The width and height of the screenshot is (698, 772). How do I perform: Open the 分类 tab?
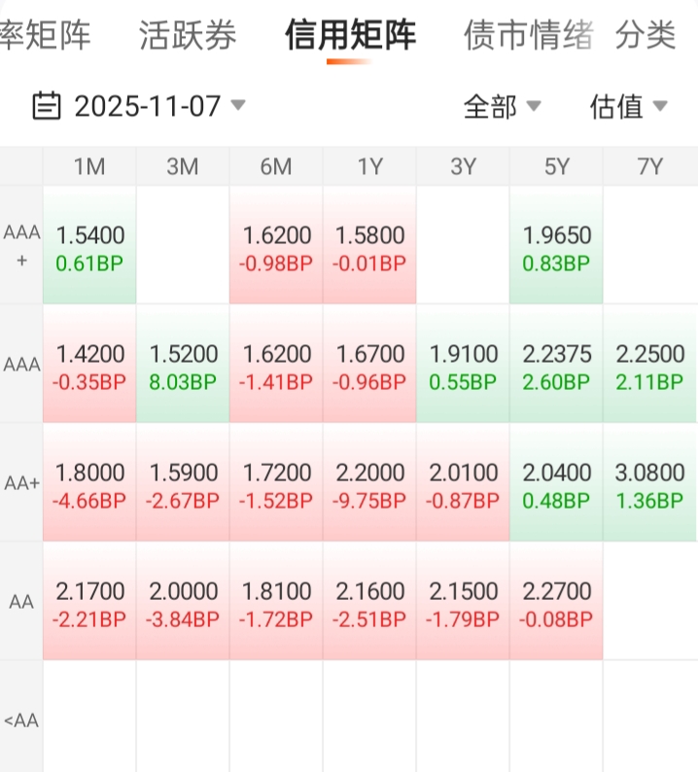[646, 36]
